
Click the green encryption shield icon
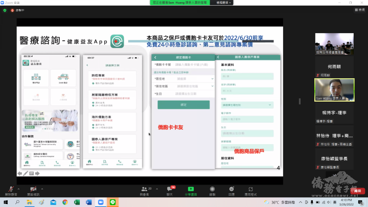pyautogui.click(x=5, y=10)
